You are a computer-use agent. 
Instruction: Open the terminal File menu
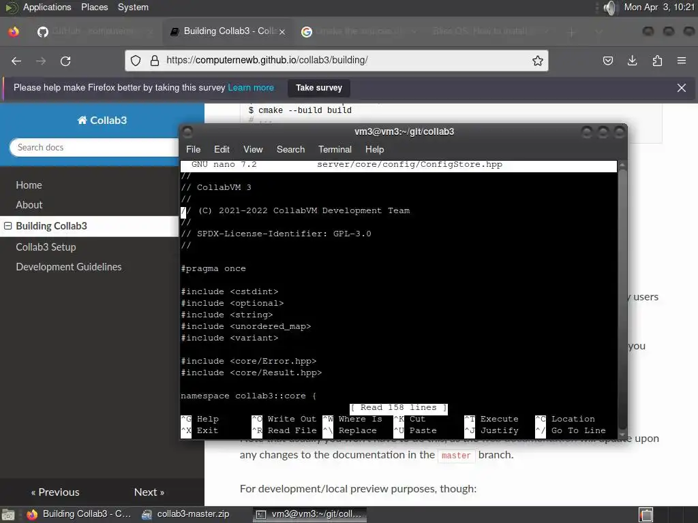tap(193, 149)
